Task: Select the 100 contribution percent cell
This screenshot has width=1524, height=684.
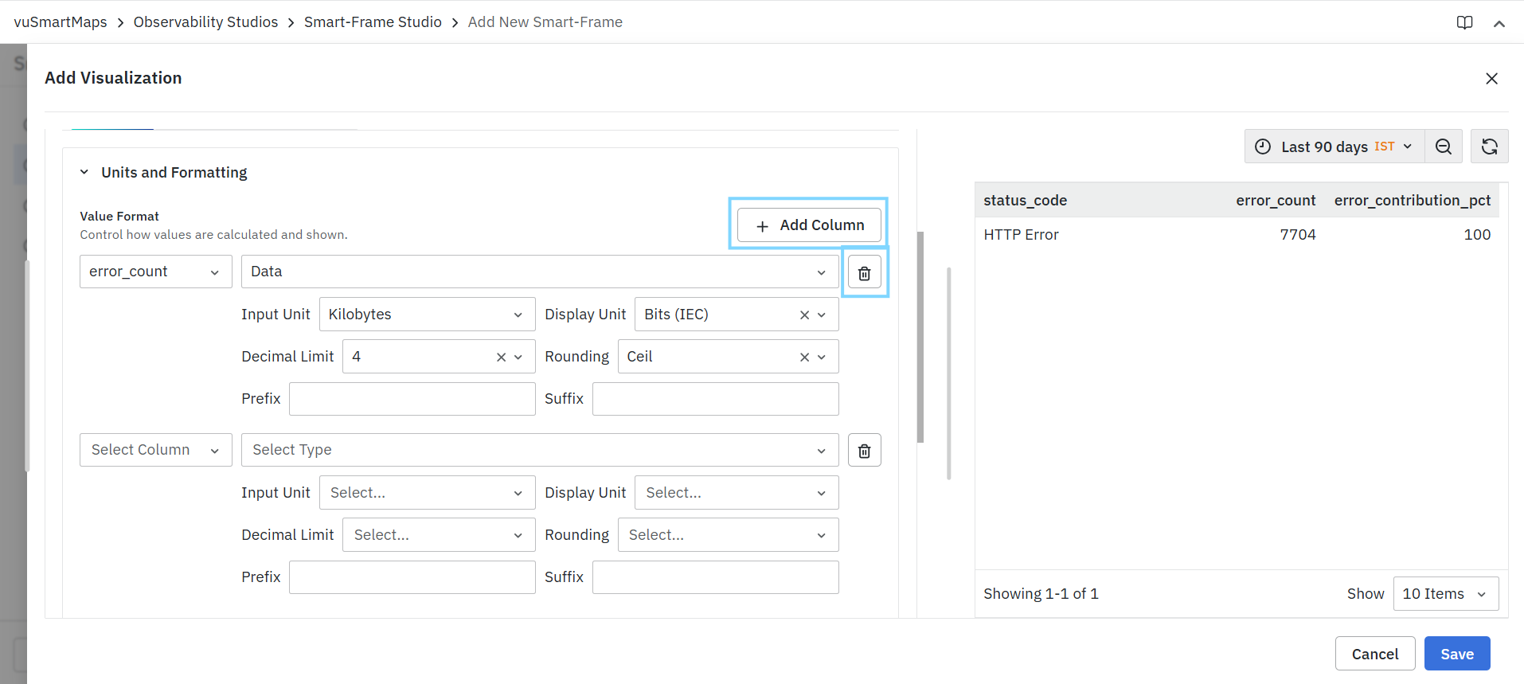Action: (1477, 235)
